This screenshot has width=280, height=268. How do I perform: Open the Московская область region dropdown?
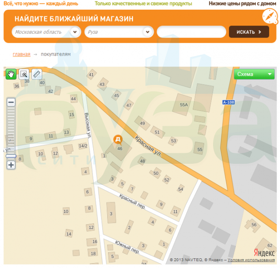(75, 32)
